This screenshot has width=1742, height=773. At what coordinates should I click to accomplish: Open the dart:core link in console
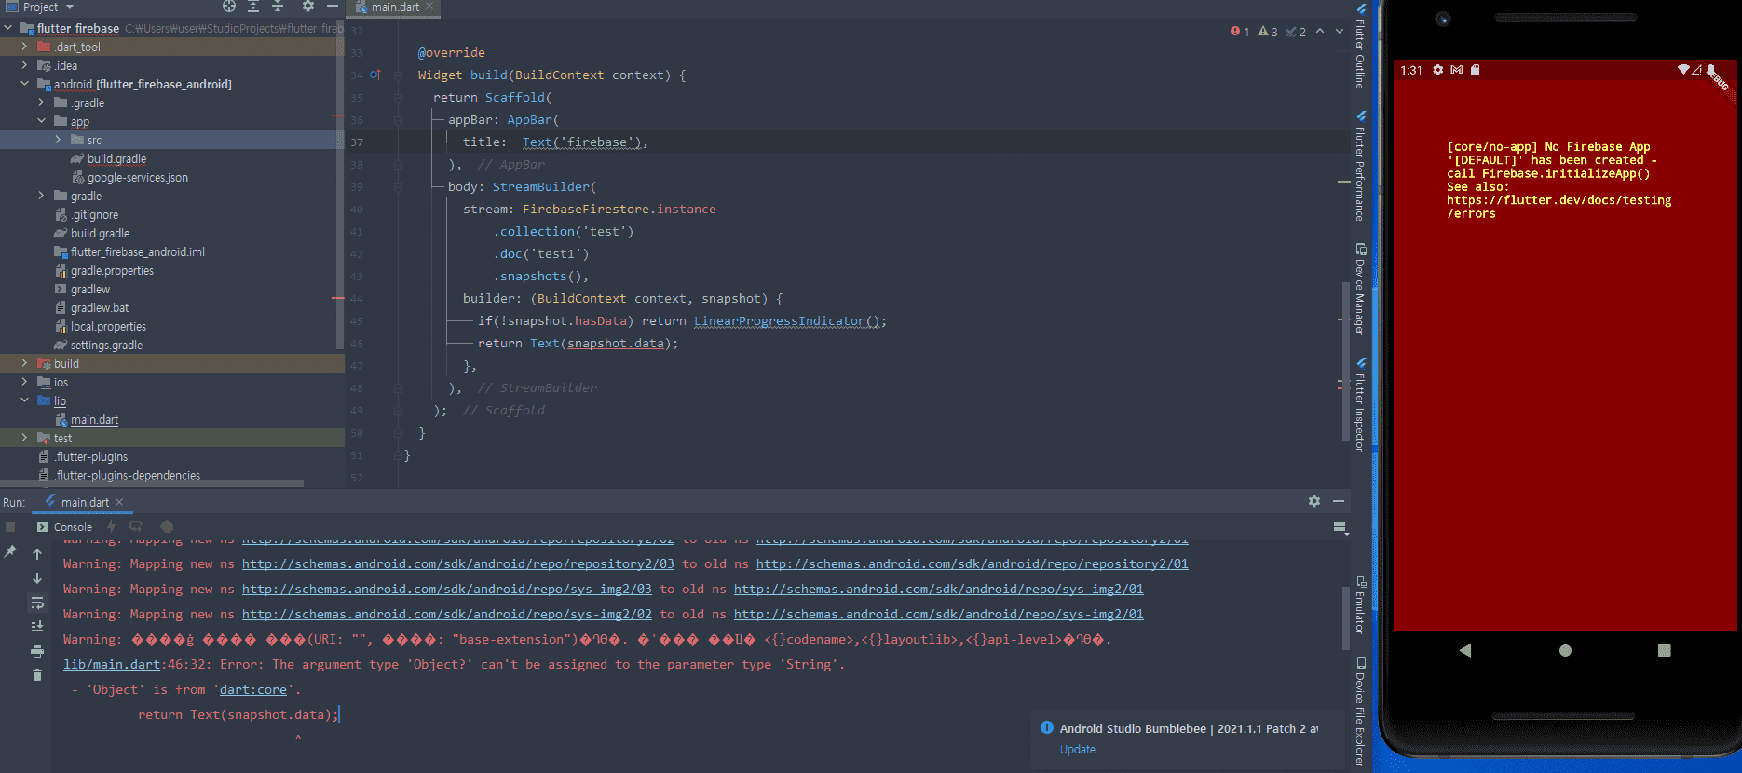click(x=253, y=689)
